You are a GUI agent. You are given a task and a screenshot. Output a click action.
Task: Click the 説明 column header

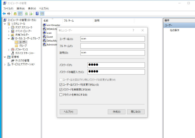[x=114, y=20]
